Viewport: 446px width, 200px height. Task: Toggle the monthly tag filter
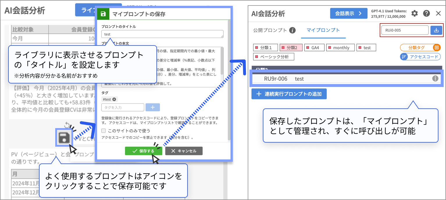click(x=340, y=48)
